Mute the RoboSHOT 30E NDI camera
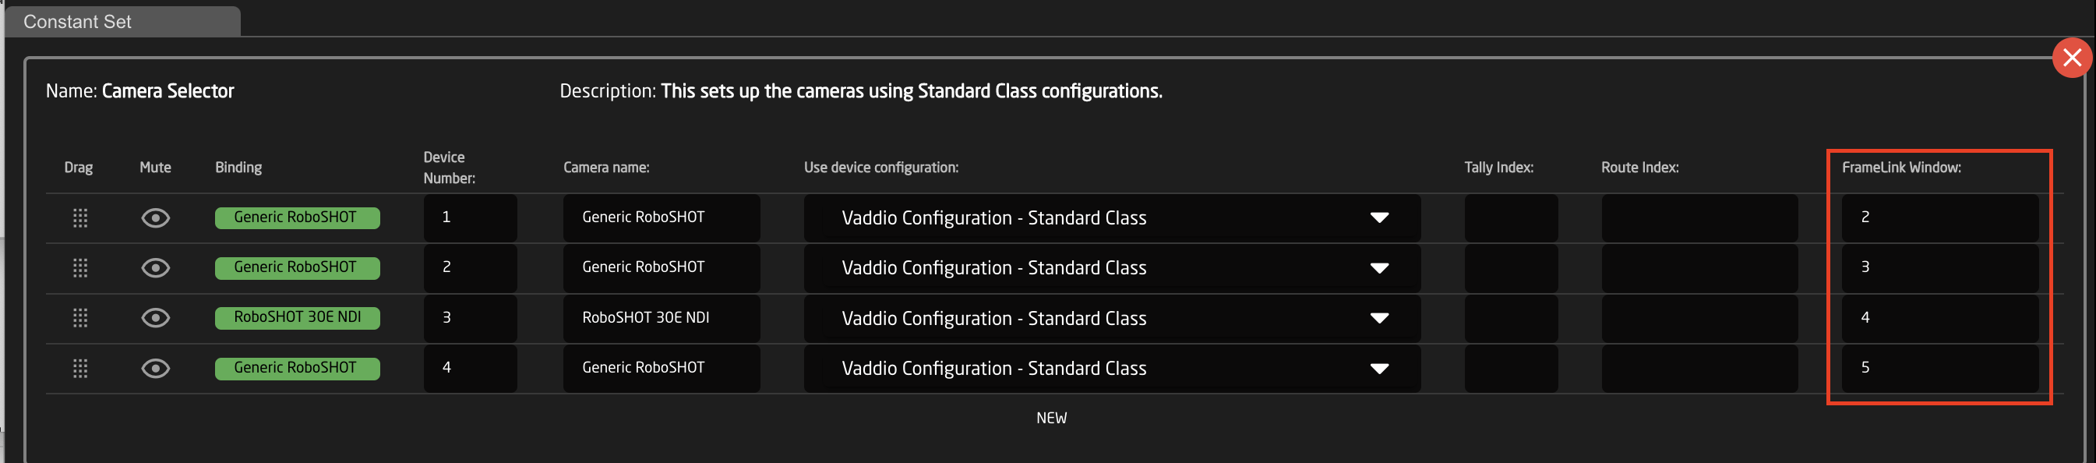2096x463 pixels. (155, 318)
